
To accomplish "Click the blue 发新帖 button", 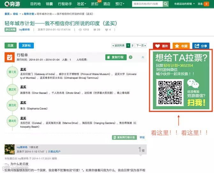I will click(x=26, y=45).
